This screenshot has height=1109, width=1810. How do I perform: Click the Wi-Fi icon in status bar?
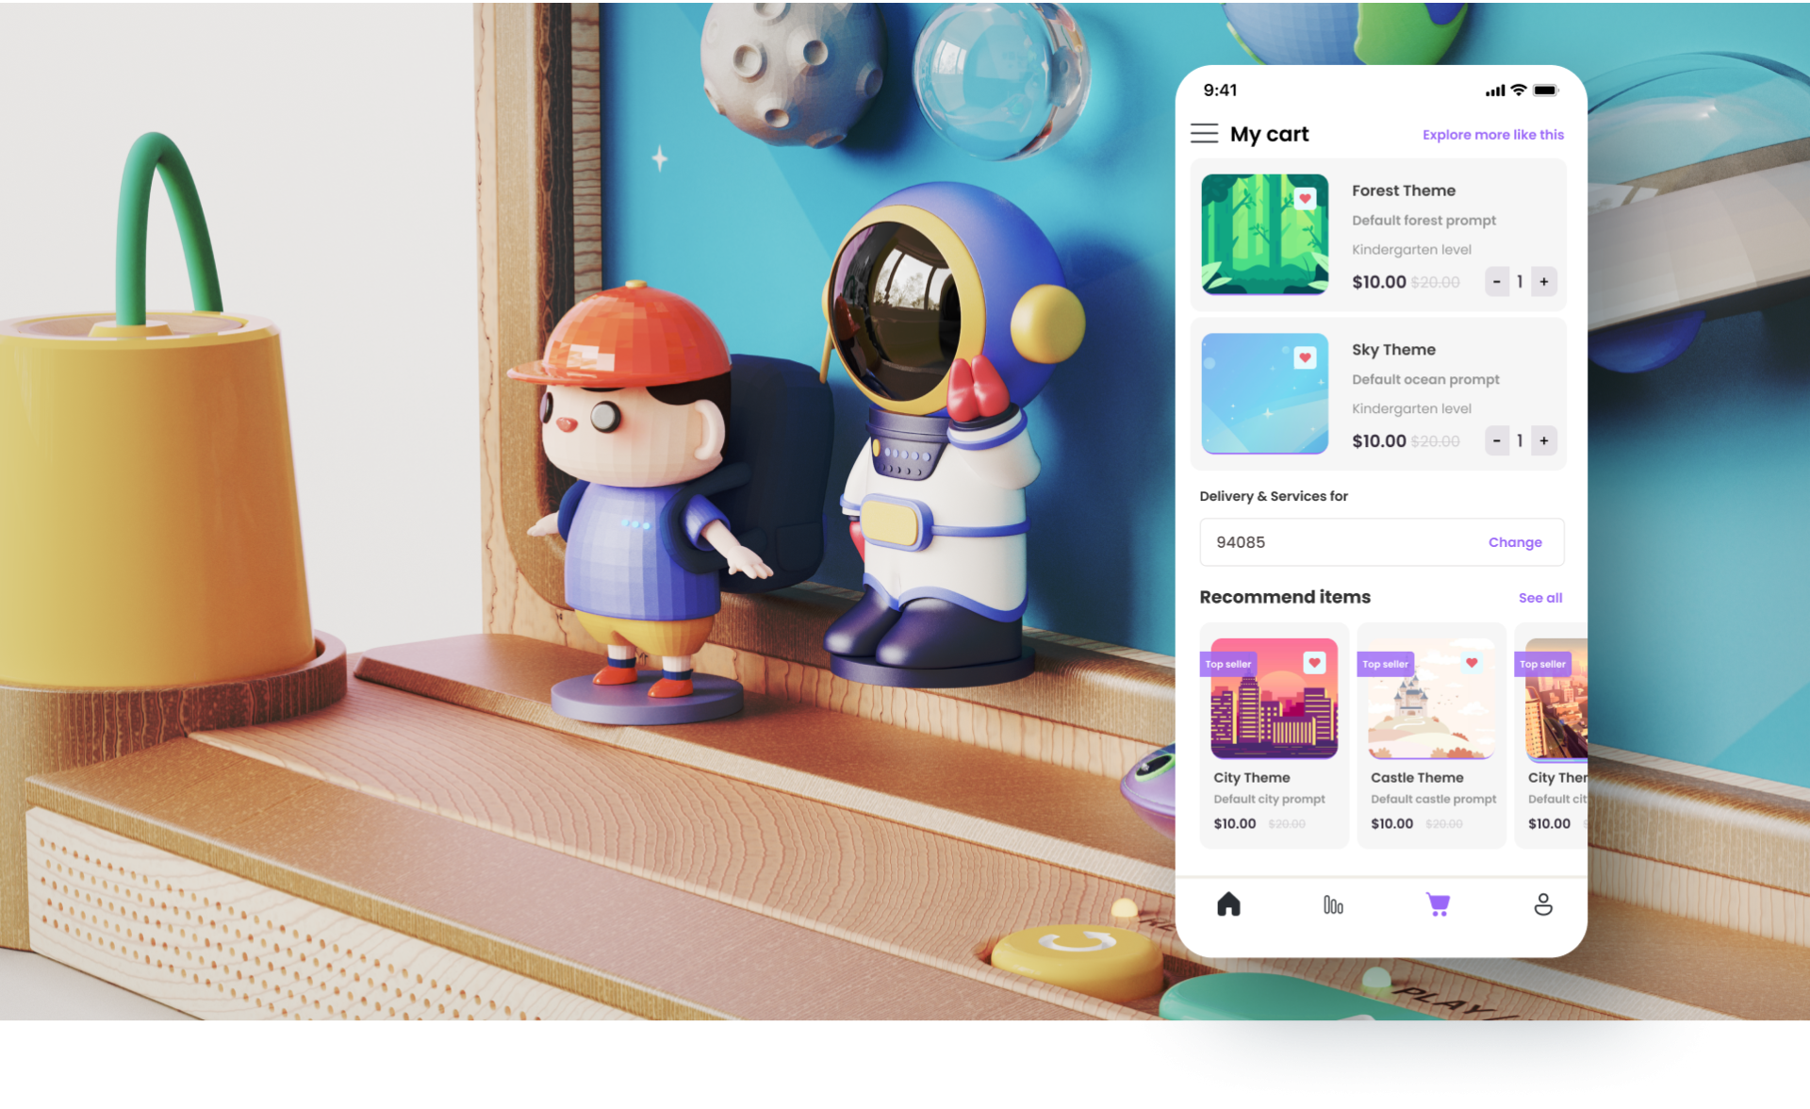(1518, 91)
